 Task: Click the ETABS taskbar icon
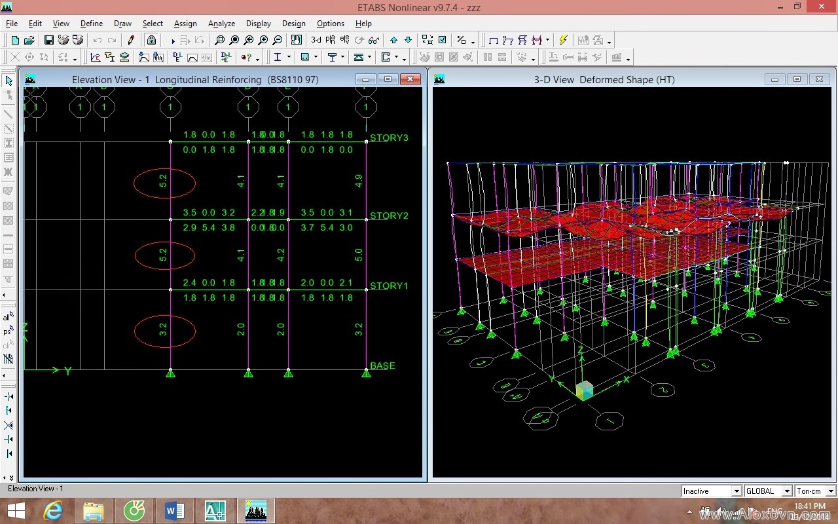coord(255,511)
